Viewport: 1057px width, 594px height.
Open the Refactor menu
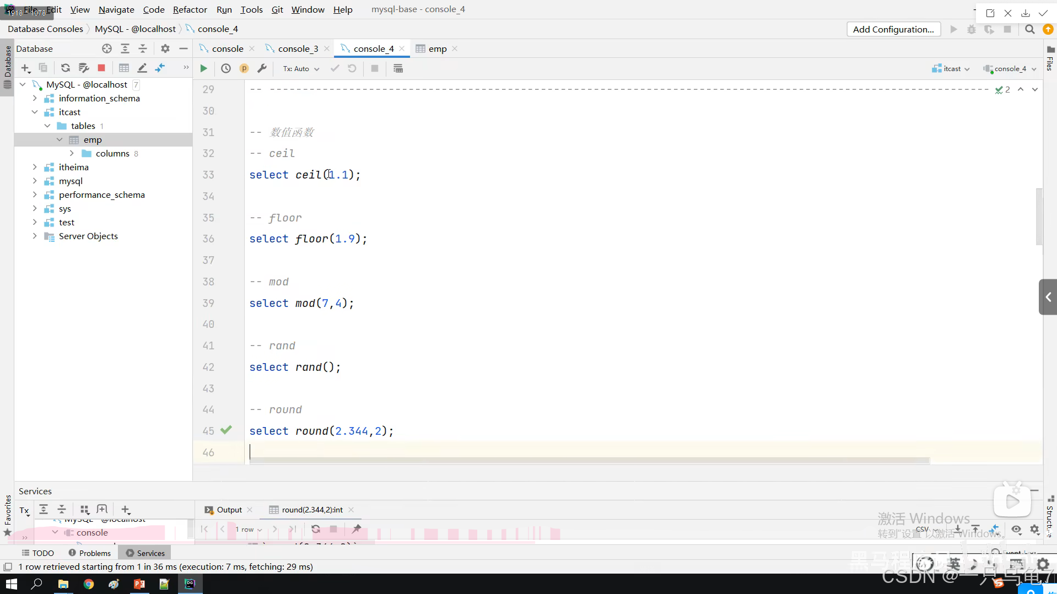[190, 9]
